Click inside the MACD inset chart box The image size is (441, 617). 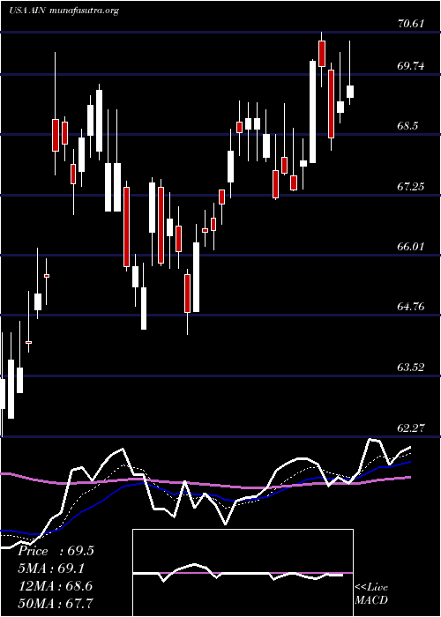click(243, 573)
